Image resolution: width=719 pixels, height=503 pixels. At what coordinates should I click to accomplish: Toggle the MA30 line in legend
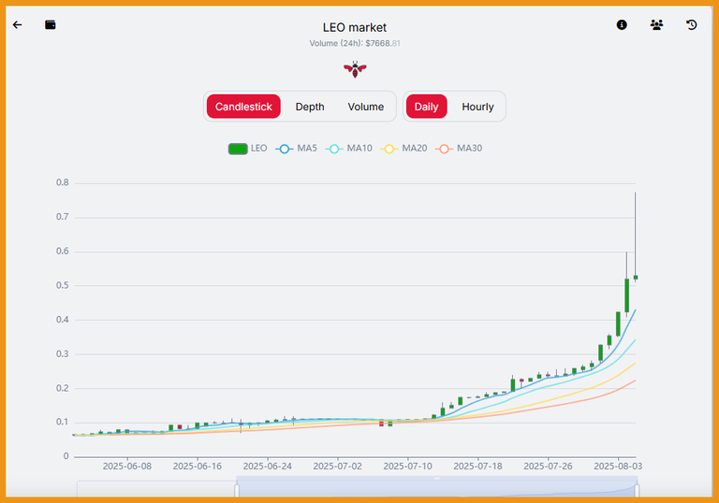[459, 149]
